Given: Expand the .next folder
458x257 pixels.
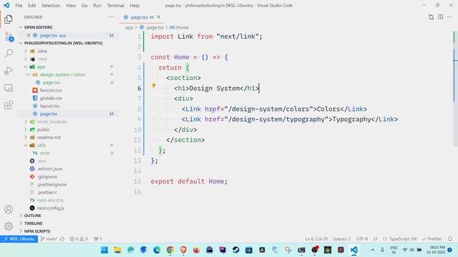Looking at the screenshot, I should (x=42, y=59).
